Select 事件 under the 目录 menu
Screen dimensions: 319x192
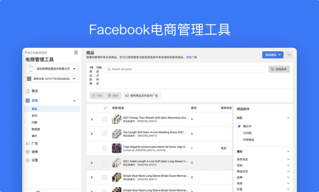click(34, 136)
